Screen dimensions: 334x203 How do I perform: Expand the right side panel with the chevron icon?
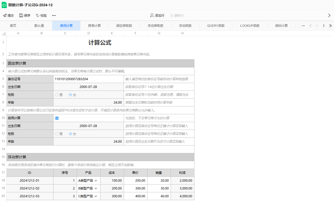(x=329, y=15)
